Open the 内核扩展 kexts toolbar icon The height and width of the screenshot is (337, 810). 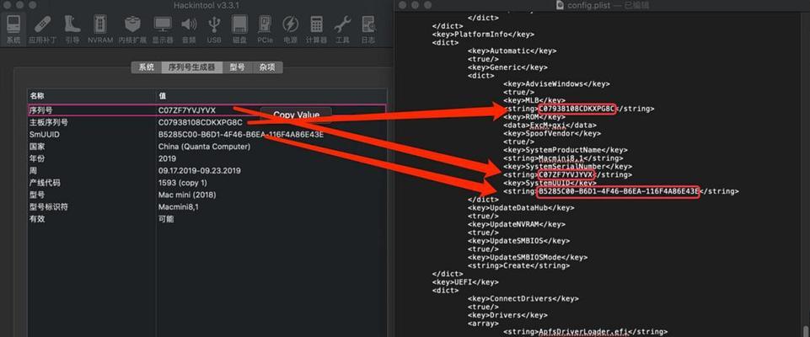(x=133, y=29)
